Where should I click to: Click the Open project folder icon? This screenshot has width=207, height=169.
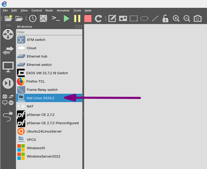[x=19, y=18]
